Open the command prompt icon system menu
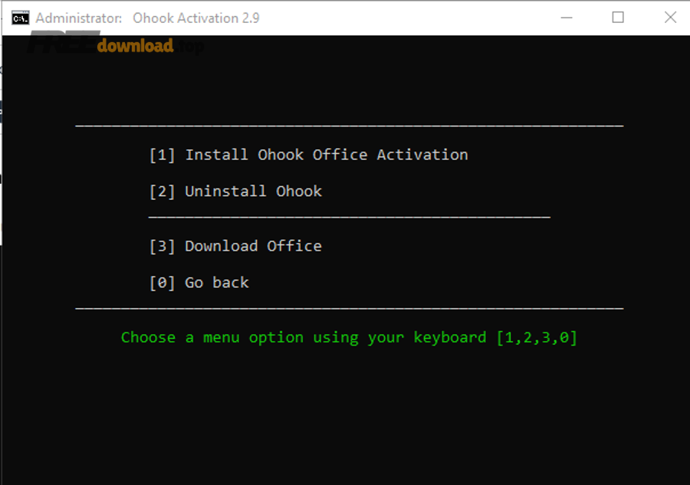The width and height of the screenshot is (690, 485). click(20, 18)
